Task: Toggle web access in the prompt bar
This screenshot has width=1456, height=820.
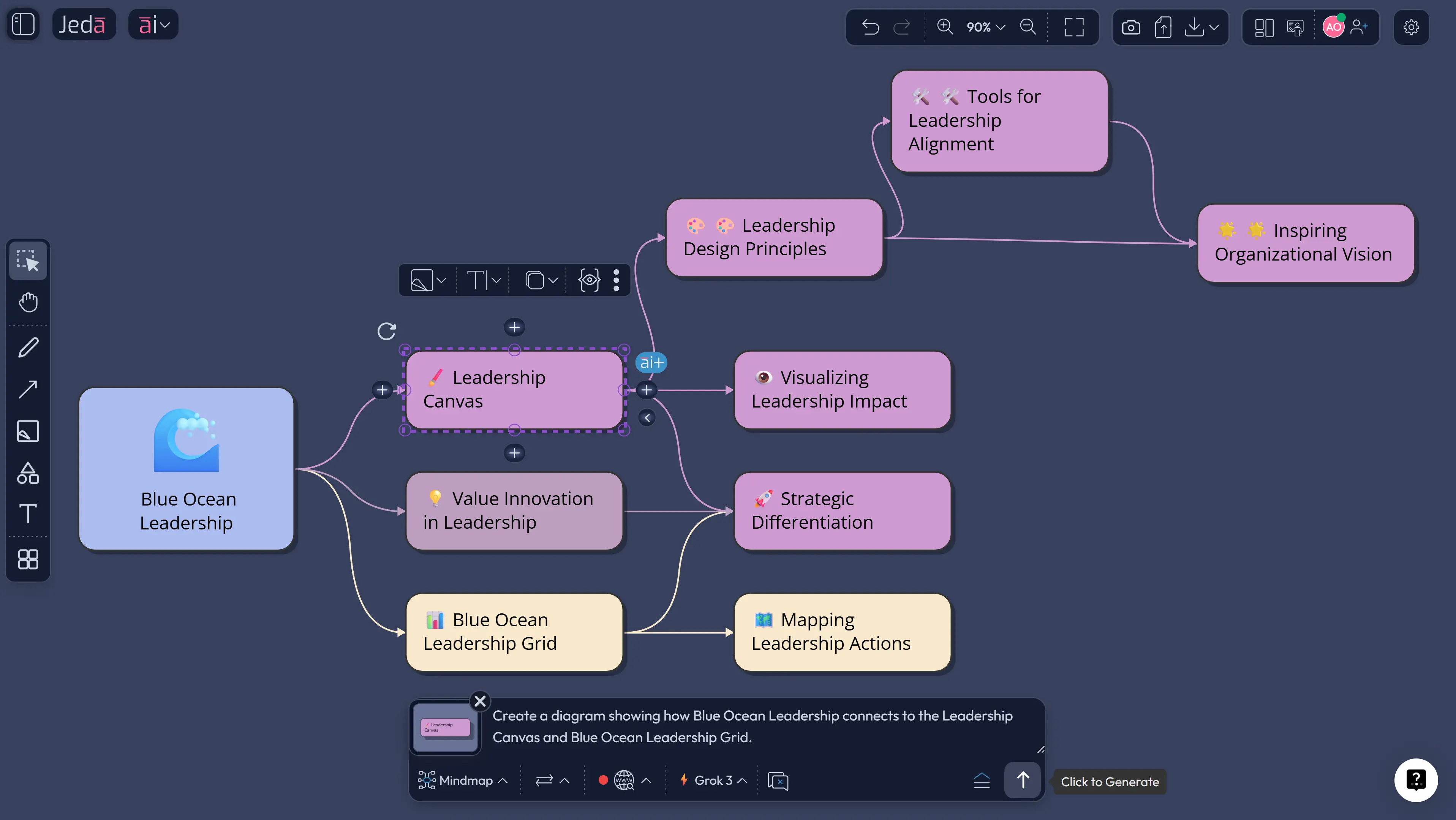Action: coord(623,781)
